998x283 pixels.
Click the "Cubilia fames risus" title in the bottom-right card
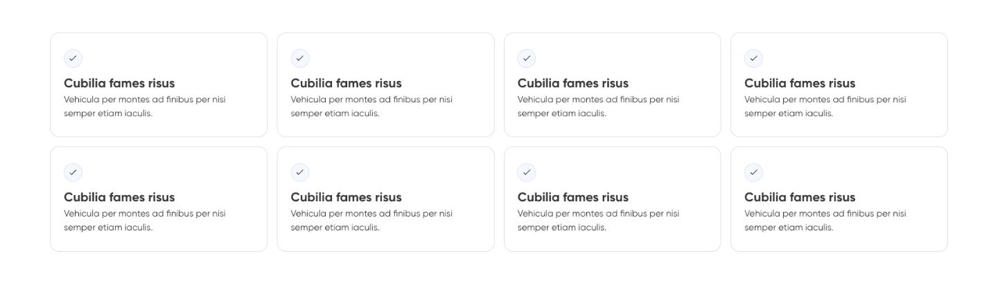coord(800,197)
